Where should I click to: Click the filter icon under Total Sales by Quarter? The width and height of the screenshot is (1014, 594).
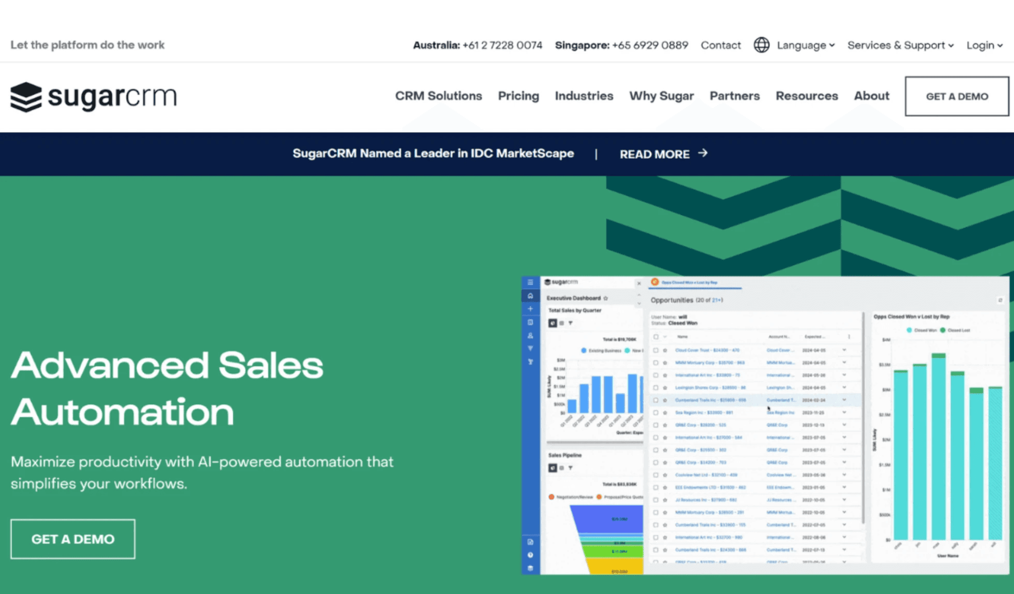[x=571, y=323]
